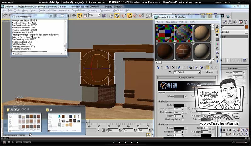Open Motion panel wheel icon
The image size is (251, 146).
[x=235, y=22]
